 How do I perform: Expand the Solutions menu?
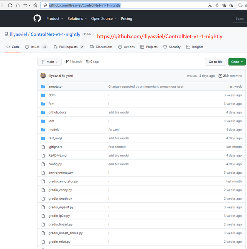(x=77, y=19)
